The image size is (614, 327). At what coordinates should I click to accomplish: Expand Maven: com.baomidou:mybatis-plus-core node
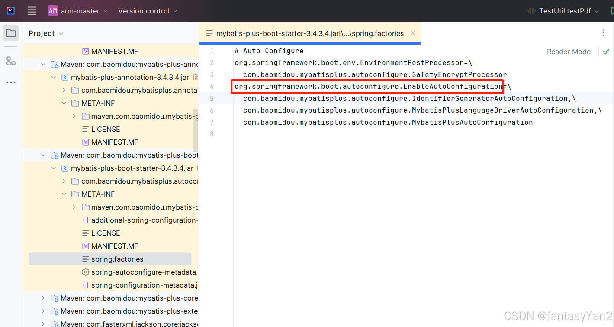pos(43,298)
